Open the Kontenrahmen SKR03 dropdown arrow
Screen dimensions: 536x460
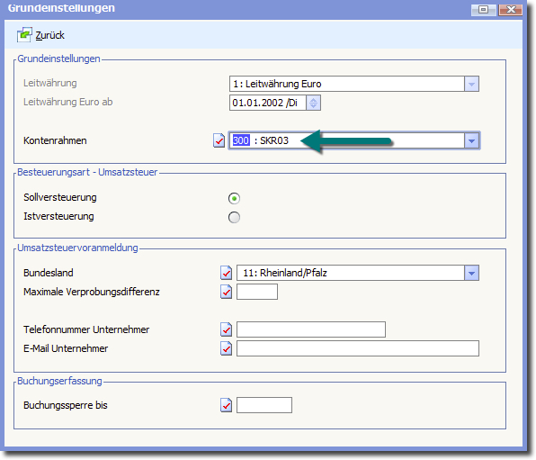tap(472, 140)
